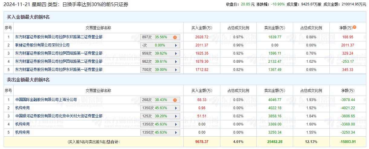Click the orange info icon next to 35.56%
Viewport: 369px width, 149px height.
pyautogui.click(x=175, y=37)
